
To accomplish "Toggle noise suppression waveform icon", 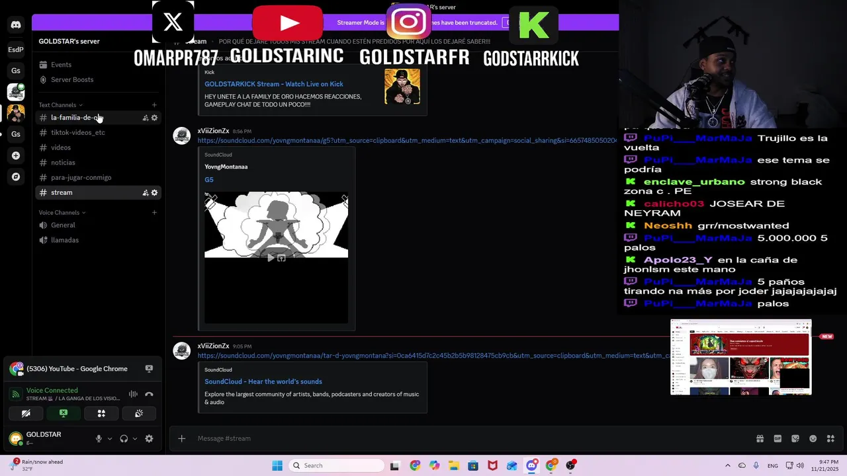I will coord(133,394).
